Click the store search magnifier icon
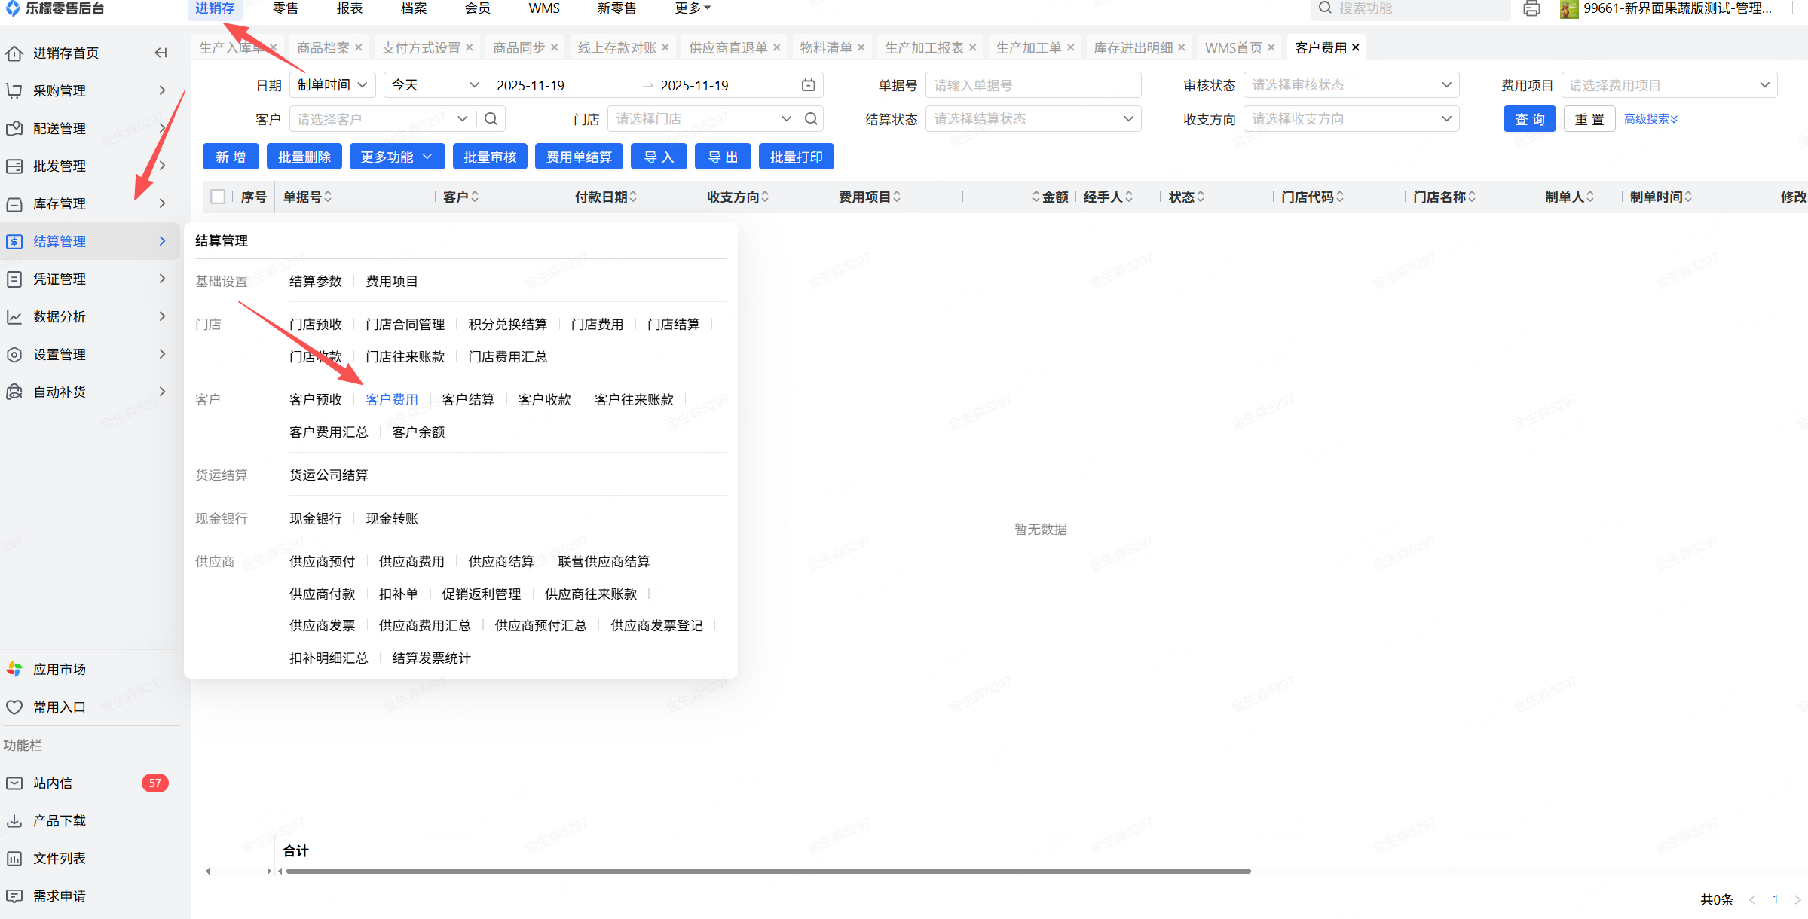 coord(811,119)
